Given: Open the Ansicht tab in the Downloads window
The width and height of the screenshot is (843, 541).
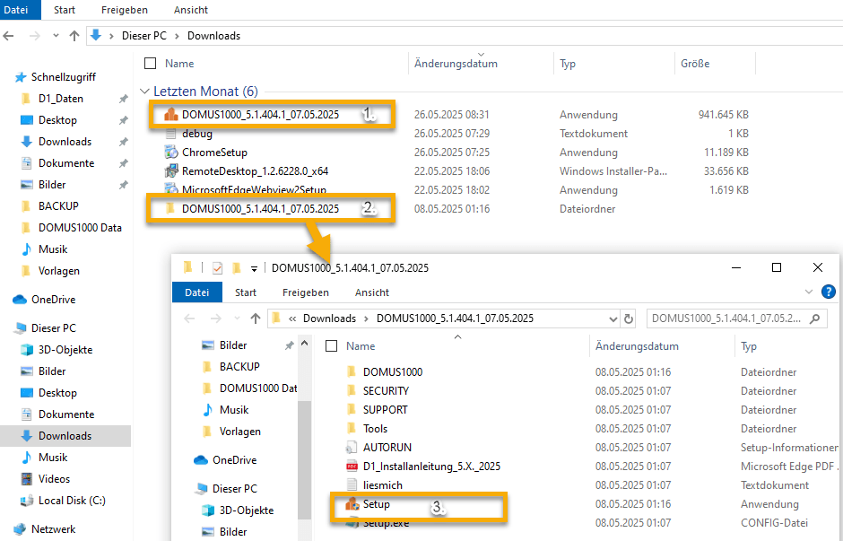Looking at the screenshot, I should [x=191, y=10].
